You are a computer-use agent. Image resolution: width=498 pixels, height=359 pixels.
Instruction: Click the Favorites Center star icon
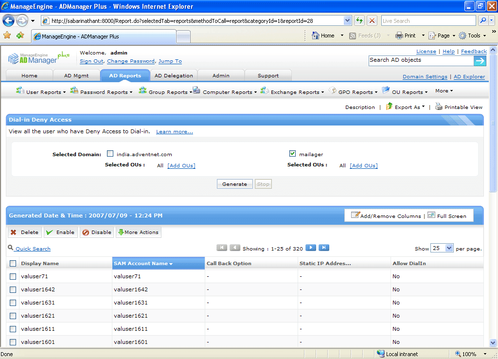[x=7, y=36]
